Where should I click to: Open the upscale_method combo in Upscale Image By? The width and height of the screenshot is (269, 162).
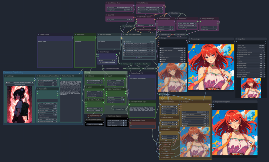coord(169,122)
